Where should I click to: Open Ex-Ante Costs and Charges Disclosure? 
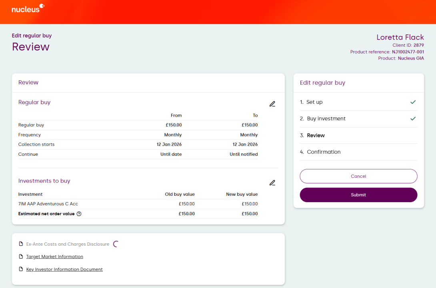[68, 244]
